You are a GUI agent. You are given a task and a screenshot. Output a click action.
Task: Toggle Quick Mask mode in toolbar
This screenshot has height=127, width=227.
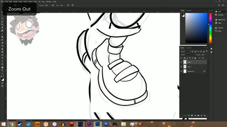click(2, 83)
